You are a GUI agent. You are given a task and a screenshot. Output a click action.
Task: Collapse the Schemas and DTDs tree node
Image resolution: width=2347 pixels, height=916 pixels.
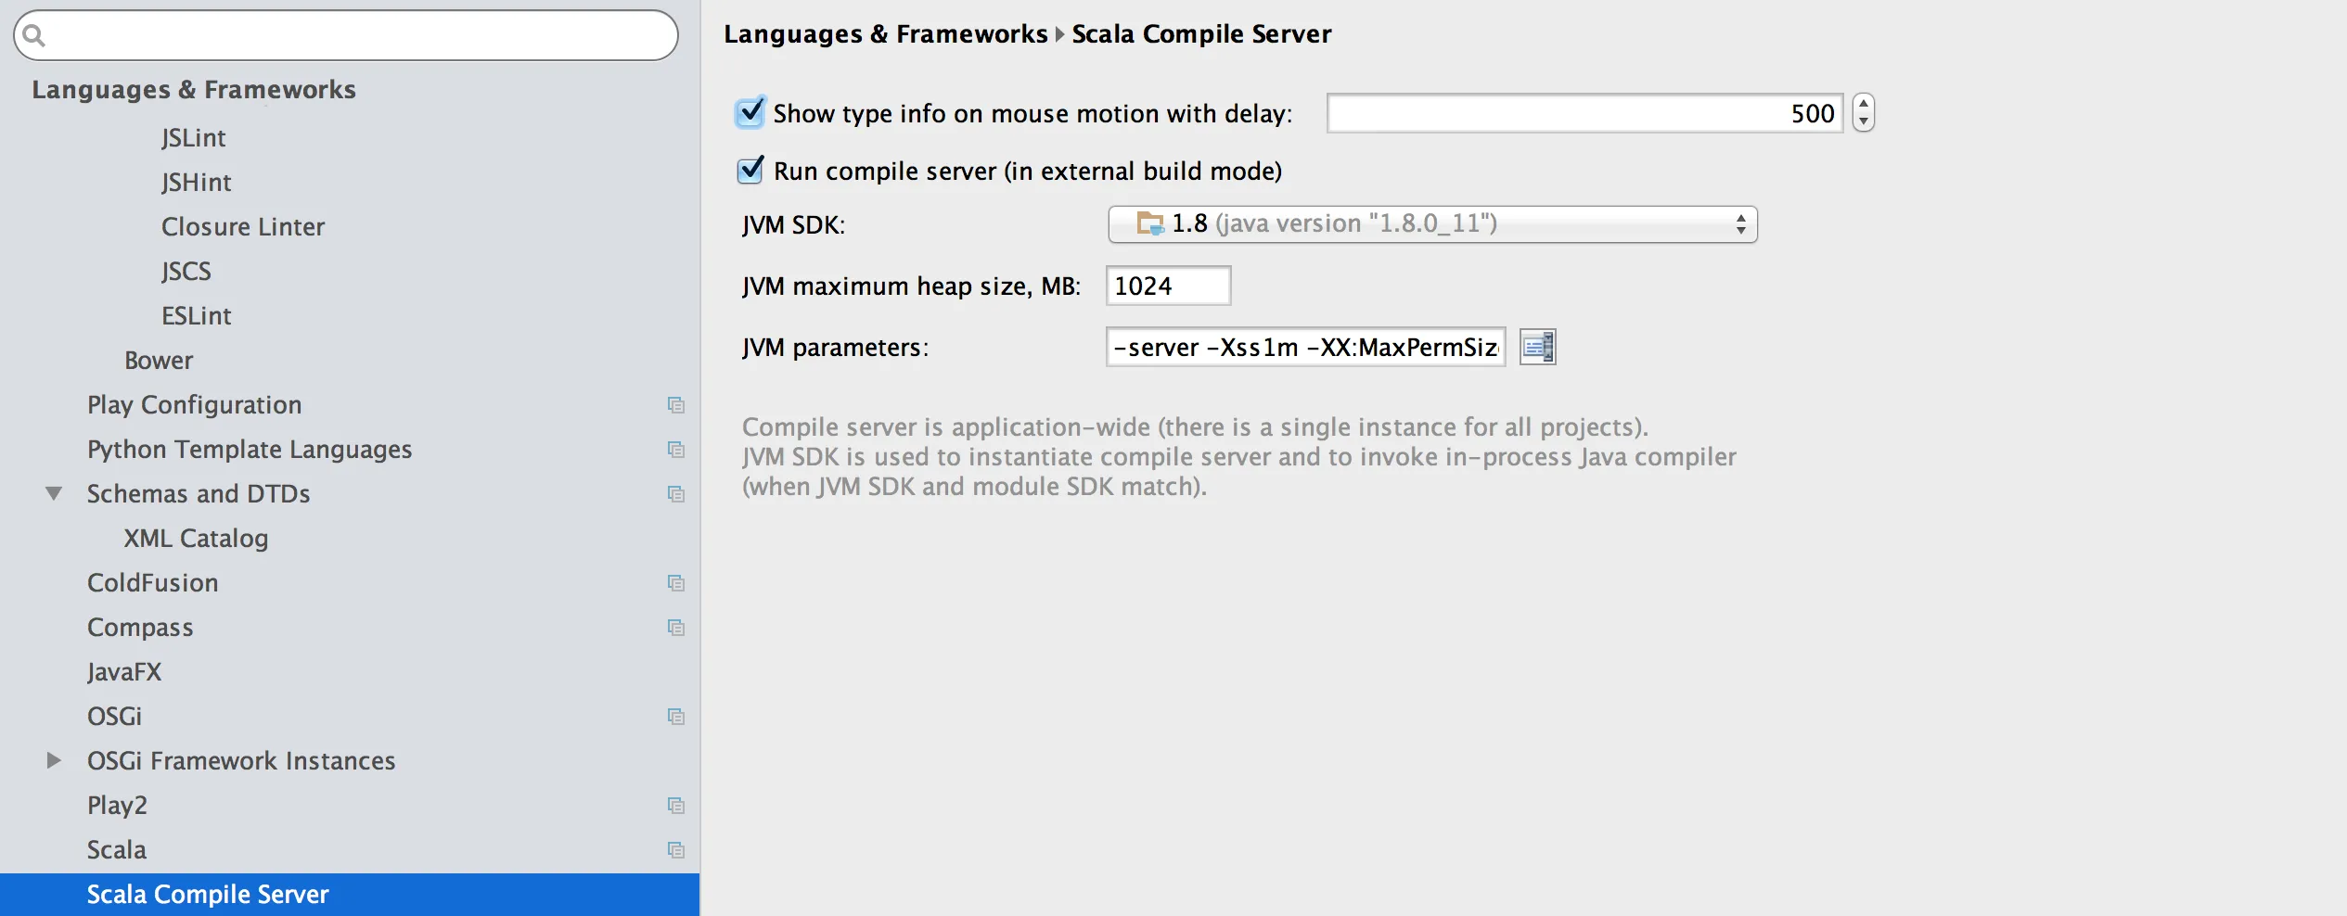(x=55, y=493)
